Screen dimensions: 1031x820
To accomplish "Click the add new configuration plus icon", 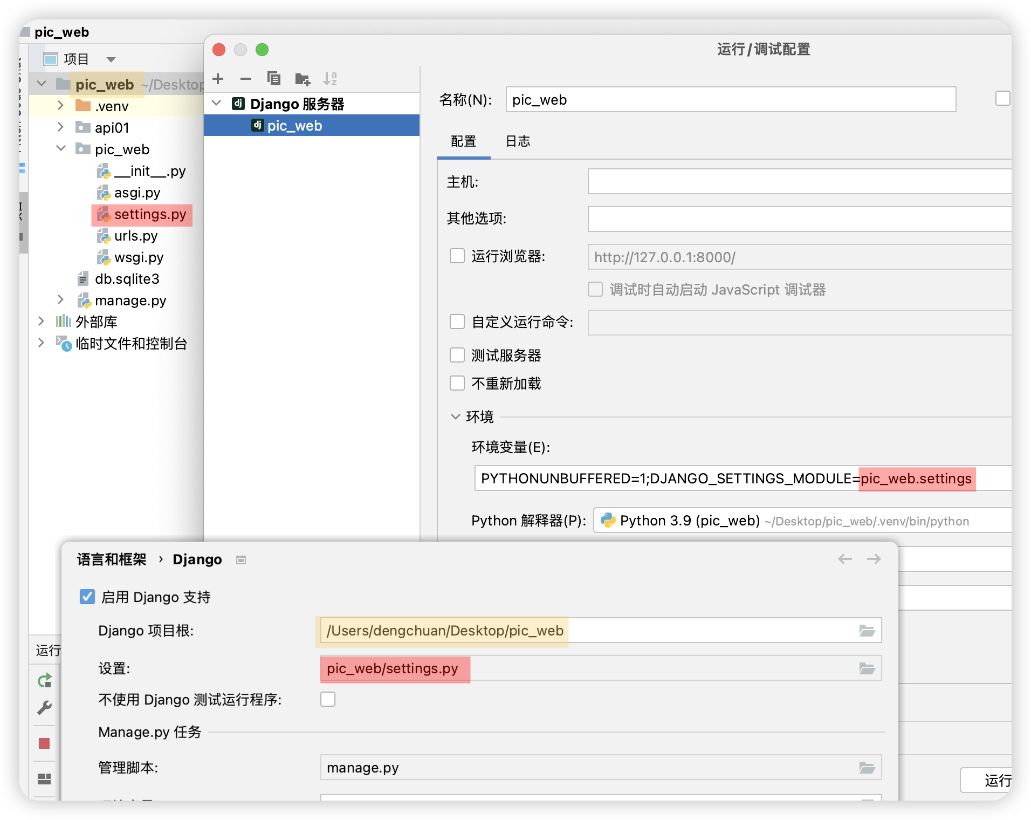I will [218, 79].
